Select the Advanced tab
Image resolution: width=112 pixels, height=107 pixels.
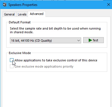point(37,14)
